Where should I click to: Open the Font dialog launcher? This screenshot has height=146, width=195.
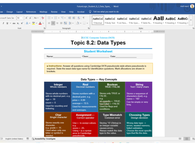point(44,28)
